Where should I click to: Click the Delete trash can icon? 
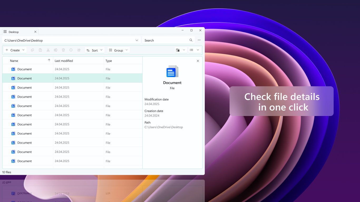63,50
